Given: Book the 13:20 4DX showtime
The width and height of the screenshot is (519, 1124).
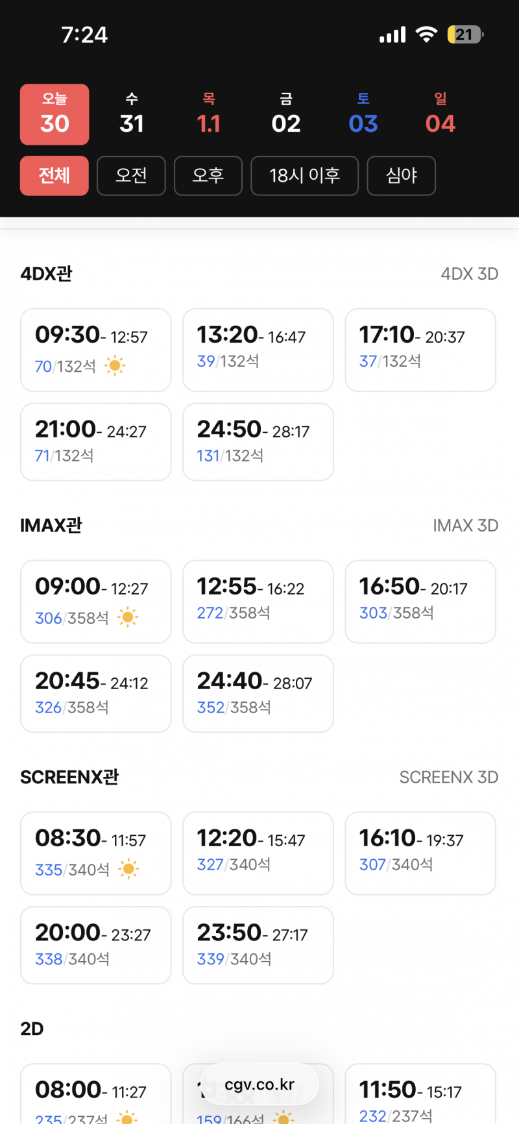Looking at the screenshot, I should point(258,350).
